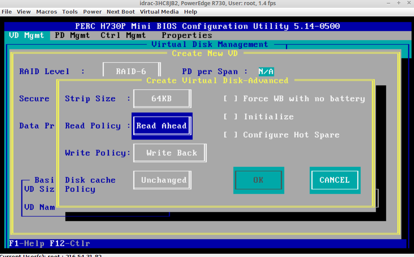Click the CANCEL button
Screen dimensions: 414x257
click(x=334, y=180)
